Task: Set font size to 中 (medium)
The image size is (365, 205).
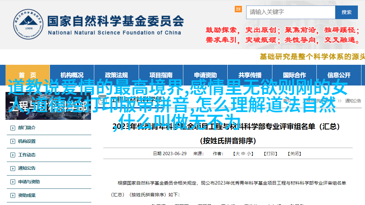Action: (x=243, y=154)
